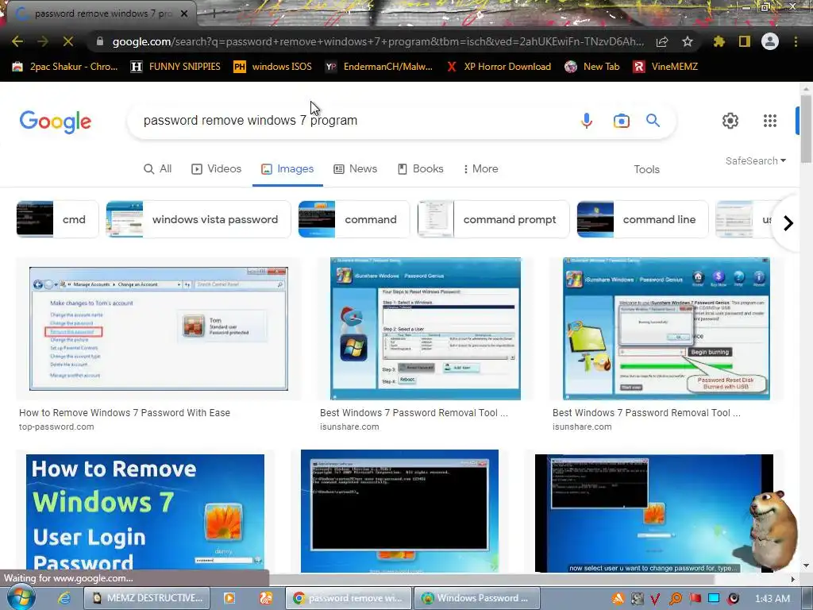
Task: Click in the Google search input field
Action: click(353, 121)
